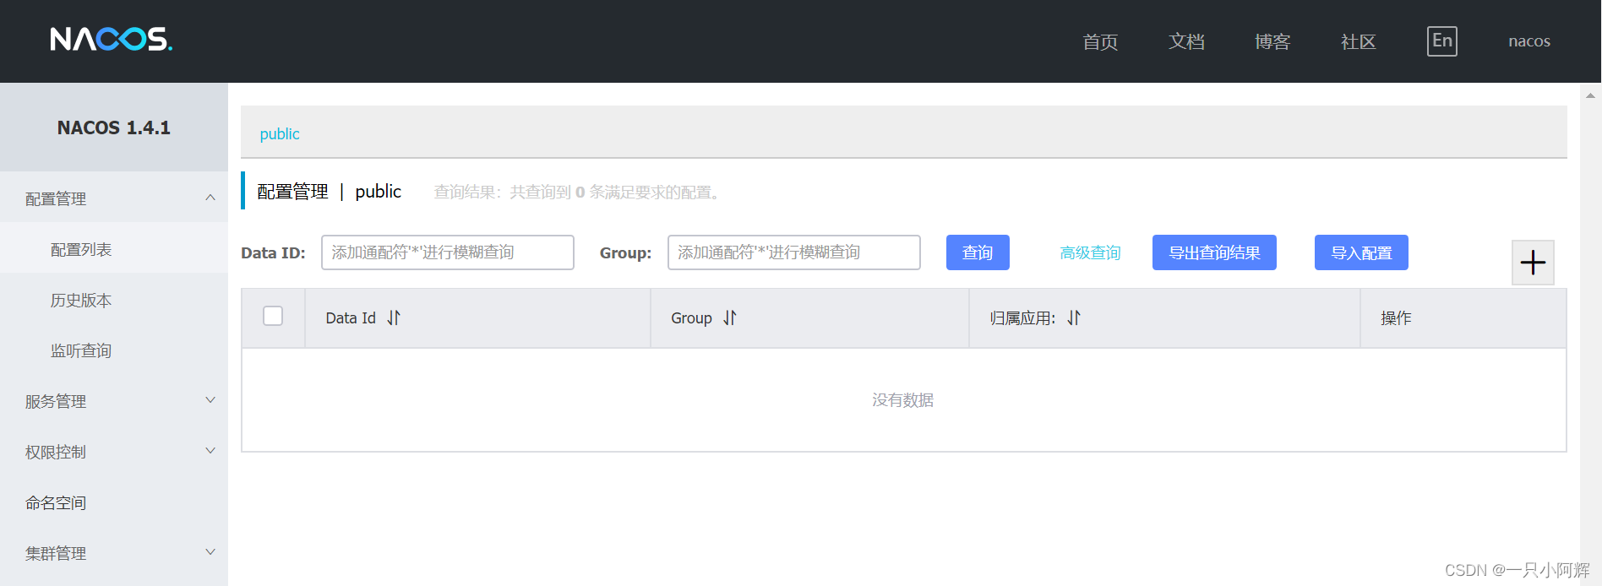The height and width of the screenshot is (586, 1602).
Task: Sort by 归属应用 column arrows
Action: pos(1074,317)
